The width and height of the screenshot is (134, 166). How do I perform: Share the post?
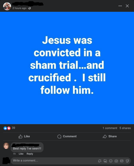pyautogui.click(x=110, y=136)
